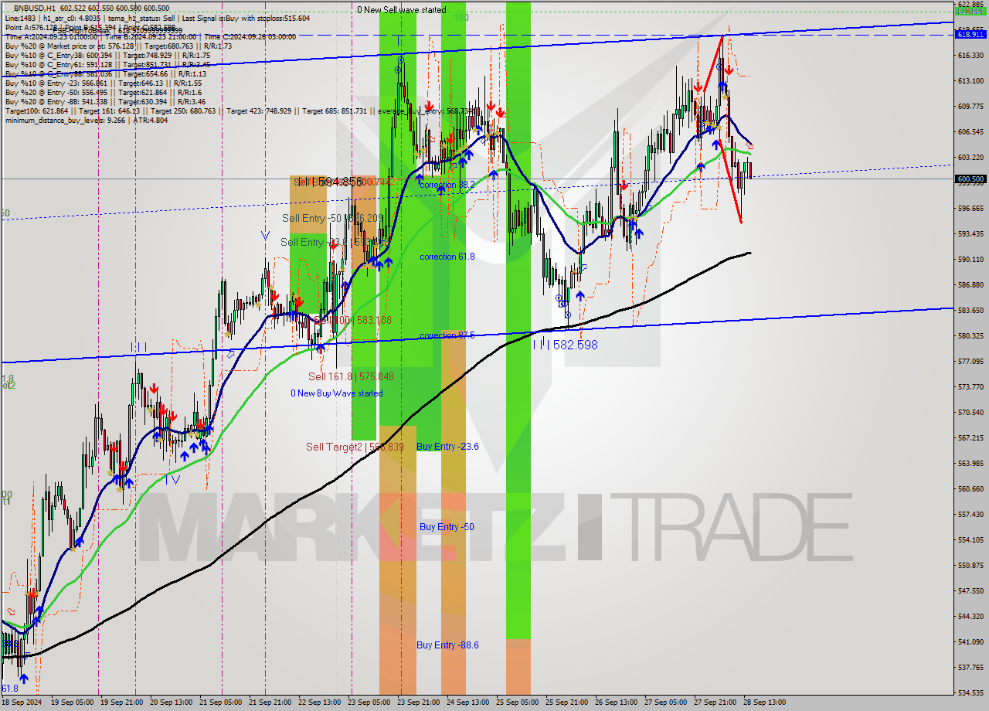Click the '21 Sep 05:00' time label

(x=220, y=702)
